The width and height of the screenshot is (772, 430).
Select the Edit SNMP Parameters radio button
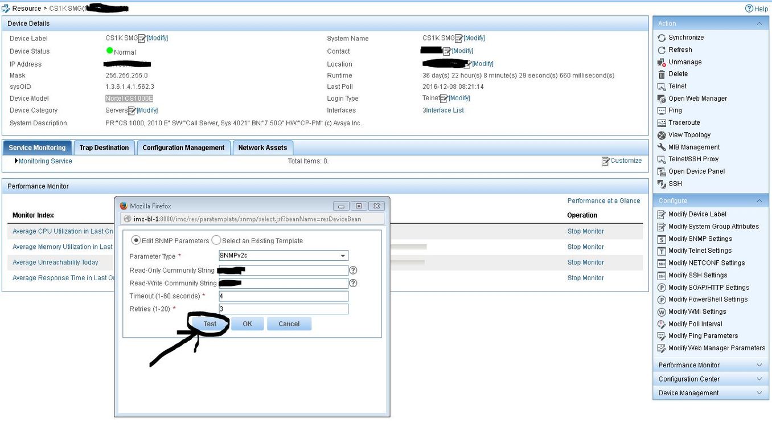point(135,240)
